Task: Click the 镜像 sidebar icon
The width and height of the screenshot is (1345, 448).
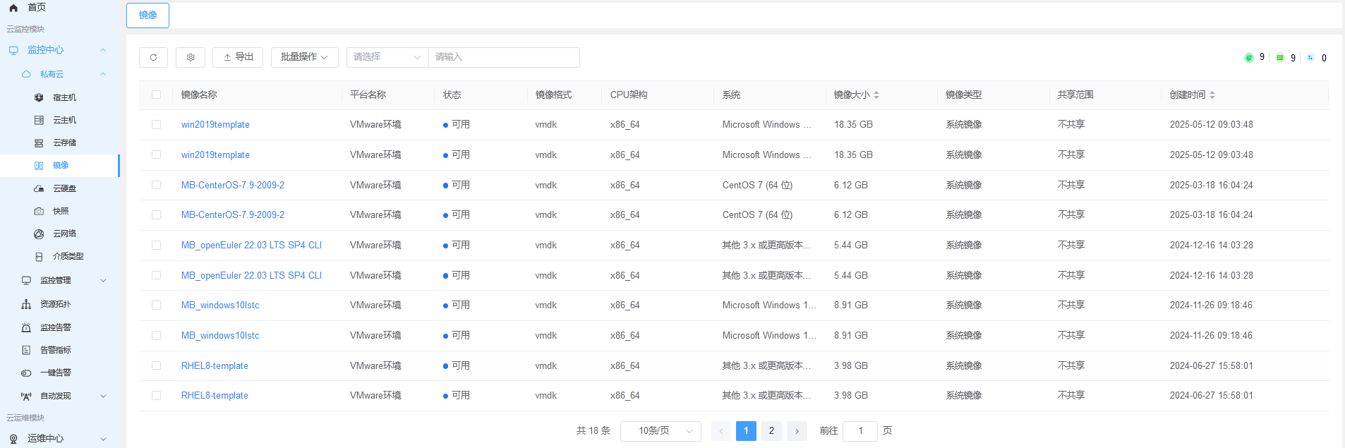Action: 39,166
